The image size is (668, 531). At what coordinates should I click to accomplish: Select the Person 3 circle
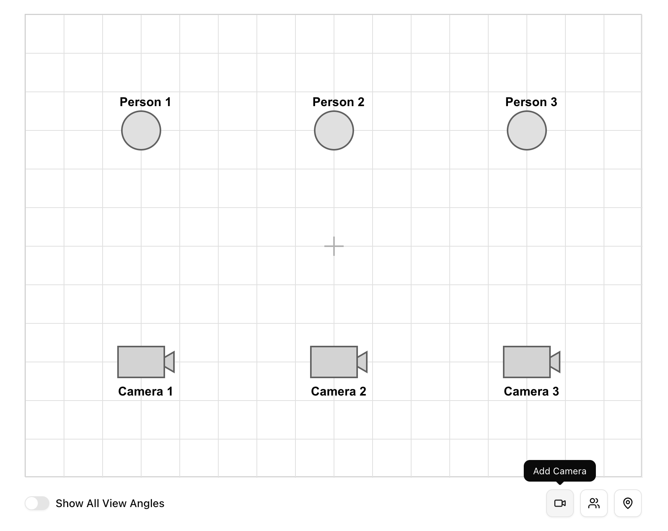pyautogui.click(x=527, y=130)
